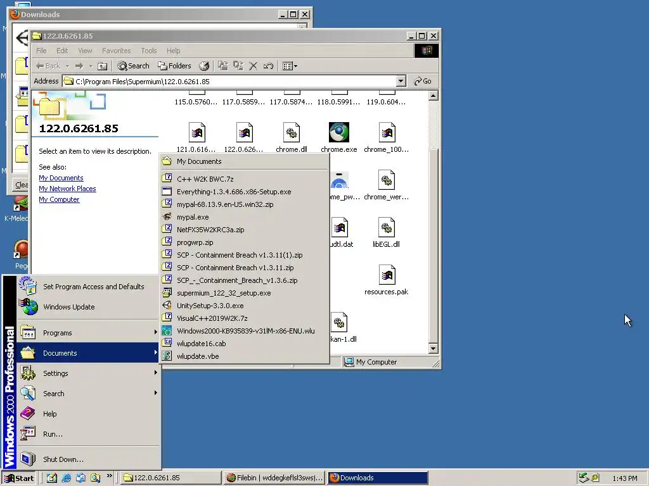
Task: Open the Run dialog from Start menu
Action: (x=88, y=434)
